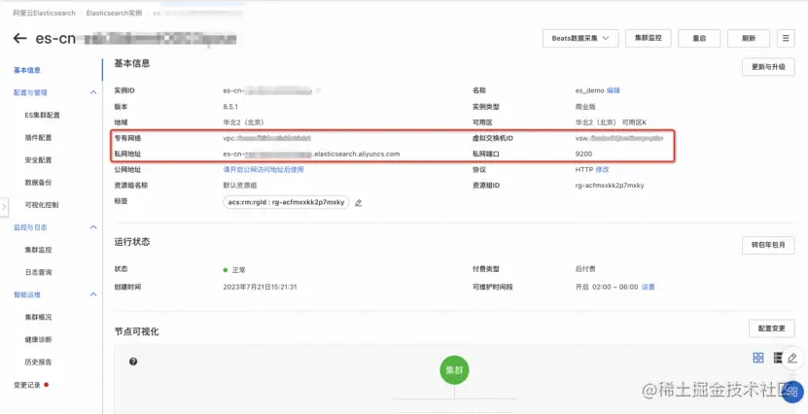Switch to the list view icon for nodes

pyautogui.click(x=778, y=358)
